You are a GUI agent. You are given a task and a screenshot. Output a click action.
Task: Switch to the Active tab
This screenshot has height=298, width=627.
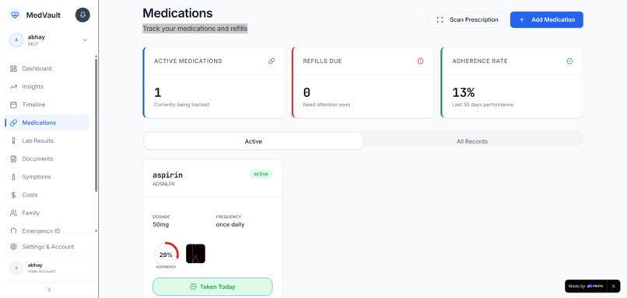pos(254,141)
